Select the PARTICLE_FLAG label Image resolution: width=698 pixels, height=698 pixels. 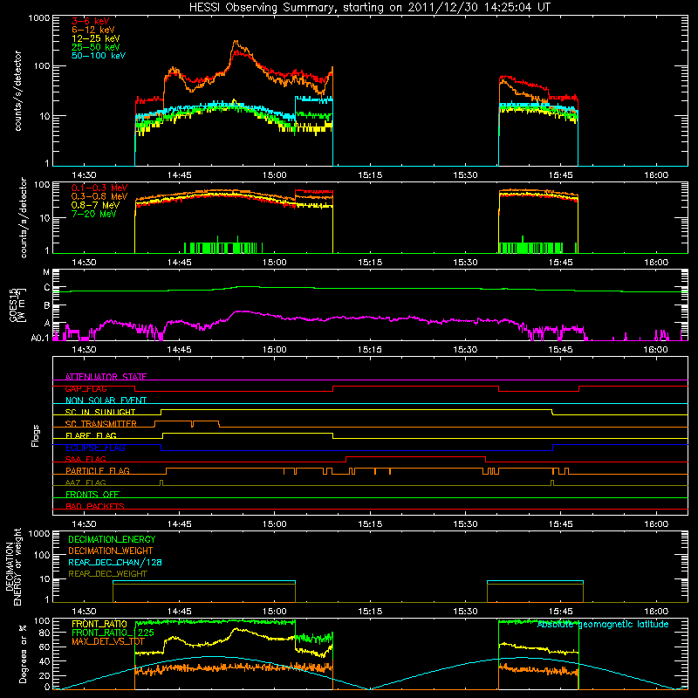click(98, 470)
